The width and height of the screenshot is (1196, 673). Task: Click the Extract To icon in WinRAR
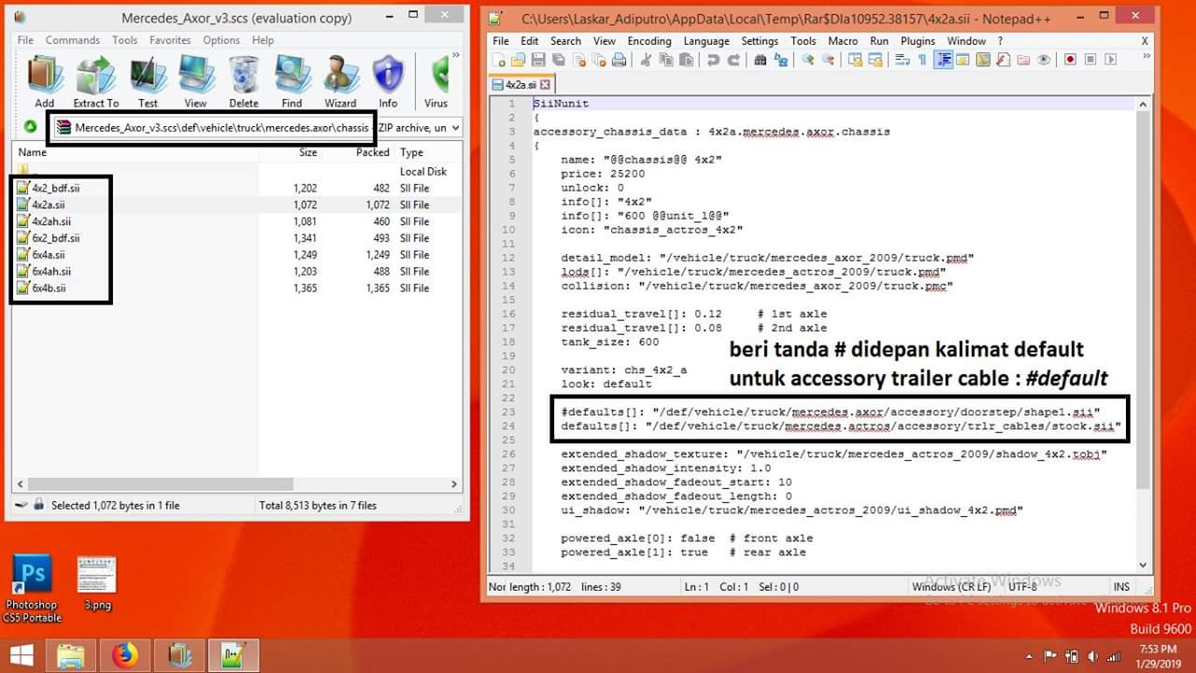pos(95,81)
